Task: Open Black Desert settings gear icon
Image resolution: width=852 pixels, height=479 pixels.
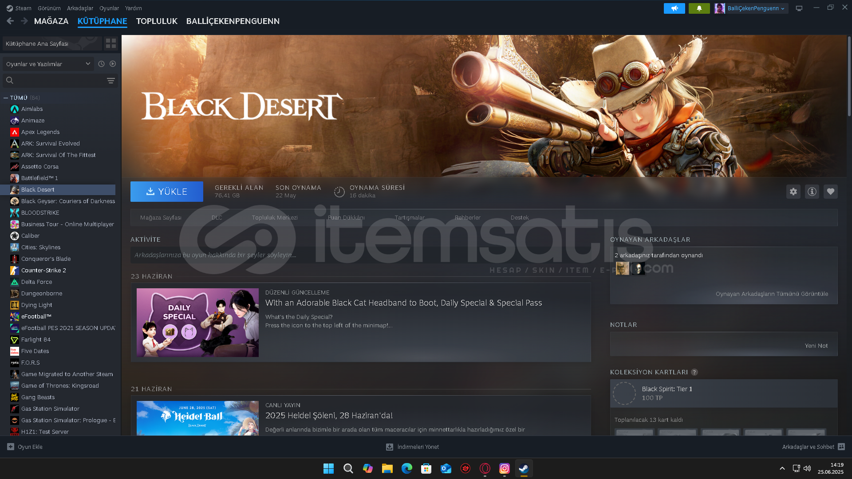Action: (793, 192)
